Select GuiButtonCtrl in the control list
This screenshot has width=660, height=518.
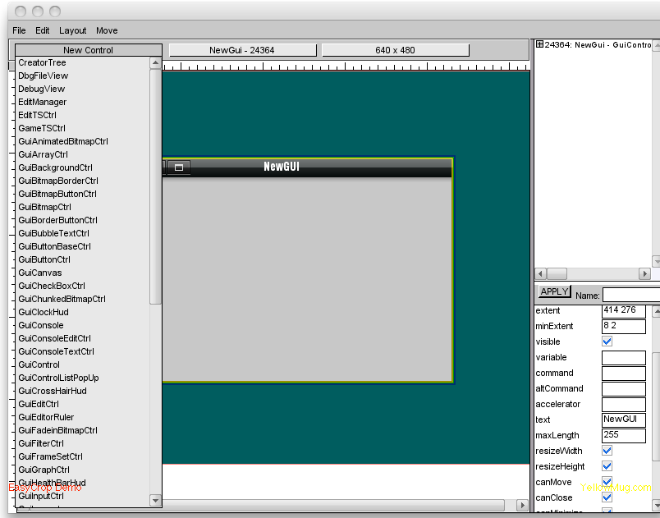(44, 259)
